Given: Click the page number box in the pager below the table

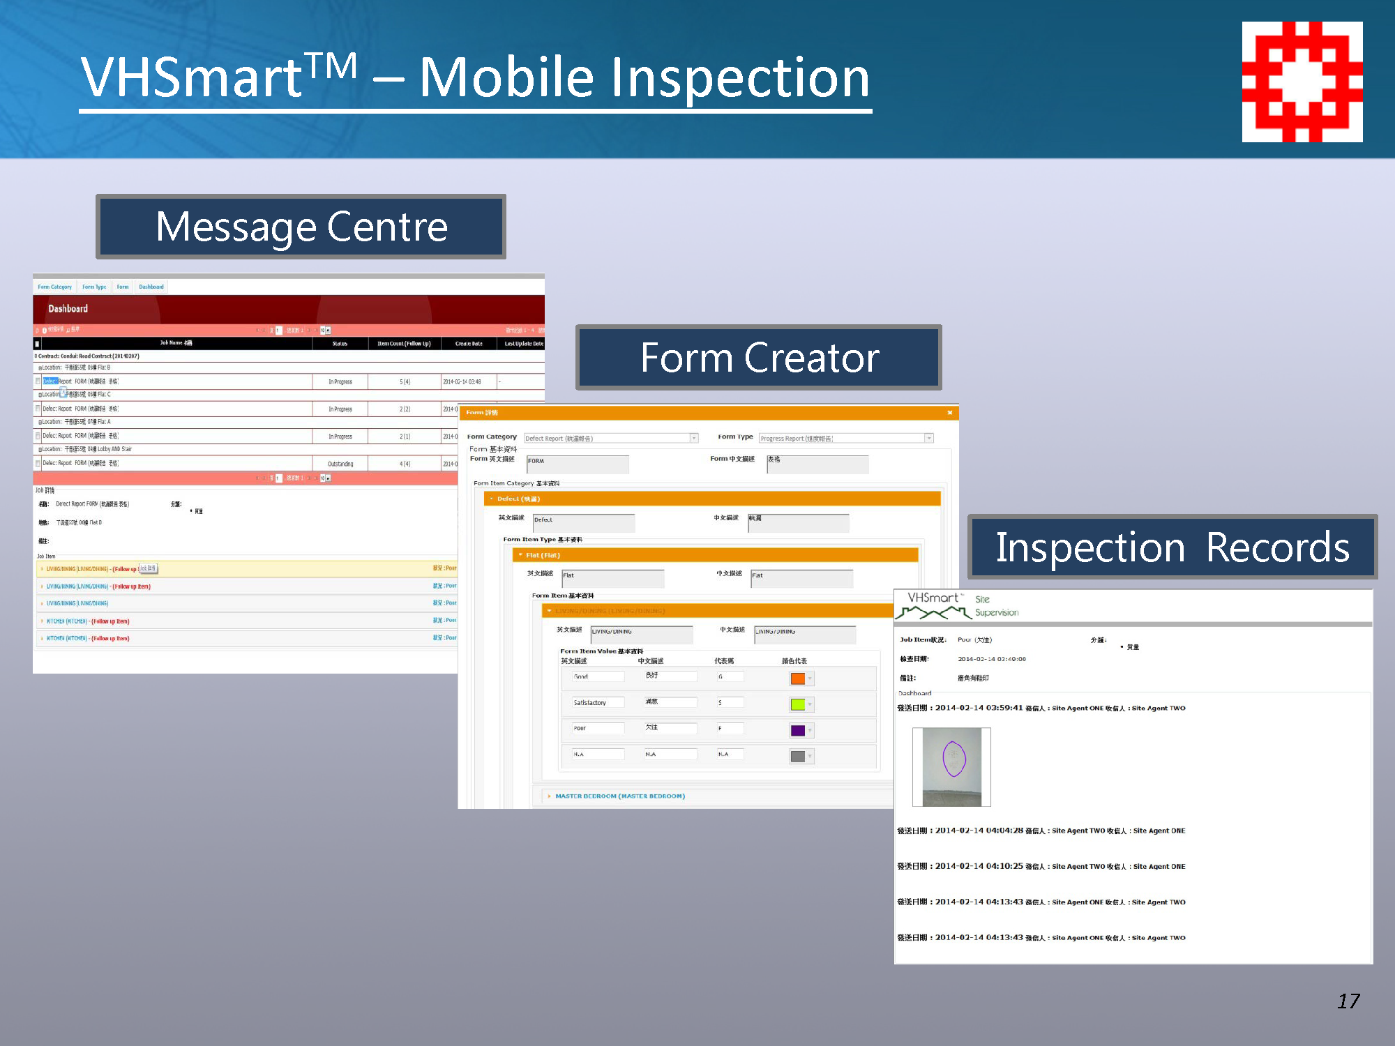Looking at the screenshot, I should (x=278, y=478).
